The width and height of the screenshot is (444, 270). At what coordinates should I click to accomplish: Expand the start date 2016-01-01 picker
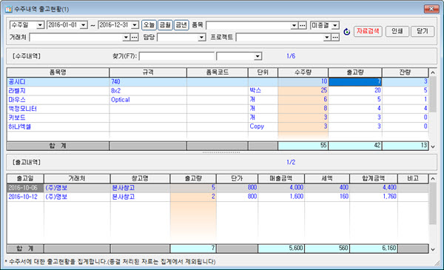pos(83,25)
